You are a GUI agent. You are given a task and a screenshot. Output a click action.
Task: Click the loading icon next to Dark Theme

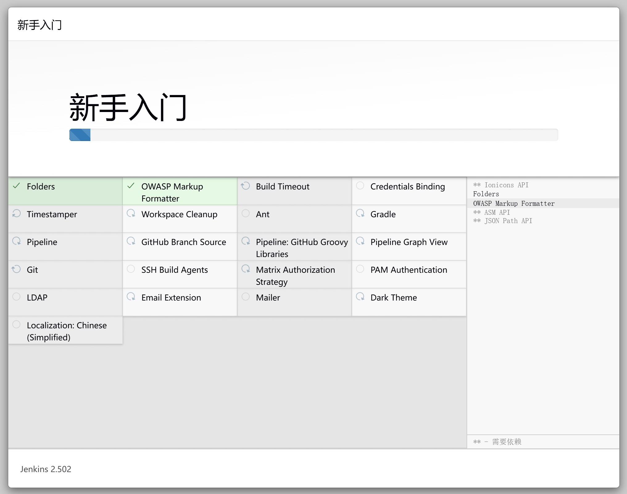tap(360, 297)
